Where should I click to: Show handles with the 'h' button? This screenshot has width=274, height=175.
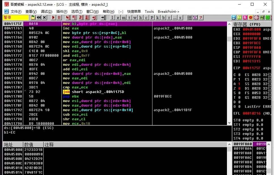[141, 18]
